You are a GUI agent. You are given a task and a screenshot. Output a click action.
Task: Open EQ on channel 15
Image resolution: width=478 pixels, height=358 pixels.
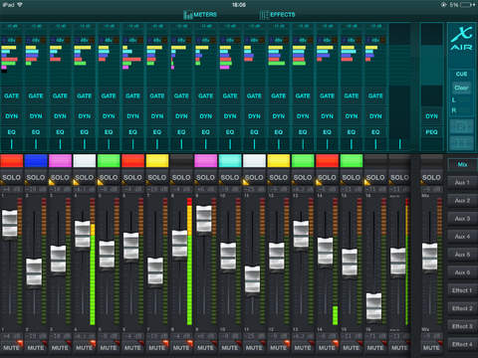tap(352, 132)
